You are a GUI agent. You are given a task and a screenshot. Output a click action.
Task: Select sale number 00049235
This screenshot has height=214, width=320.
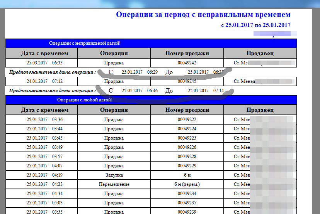[187, 203]
